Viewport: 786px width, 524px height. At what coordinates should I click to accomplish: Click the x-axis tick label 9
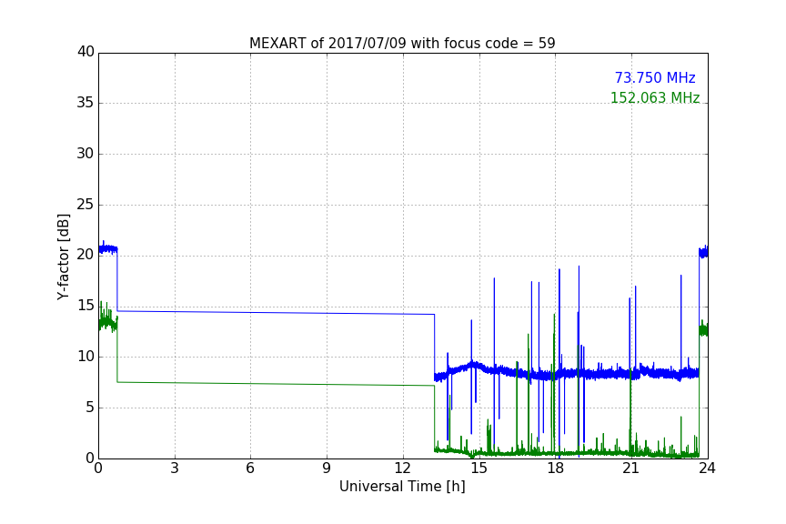(327, 469)
